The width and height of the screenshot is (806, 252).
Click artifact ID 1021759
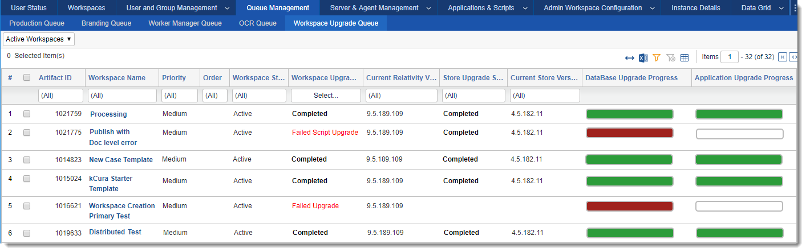(68, 114)
